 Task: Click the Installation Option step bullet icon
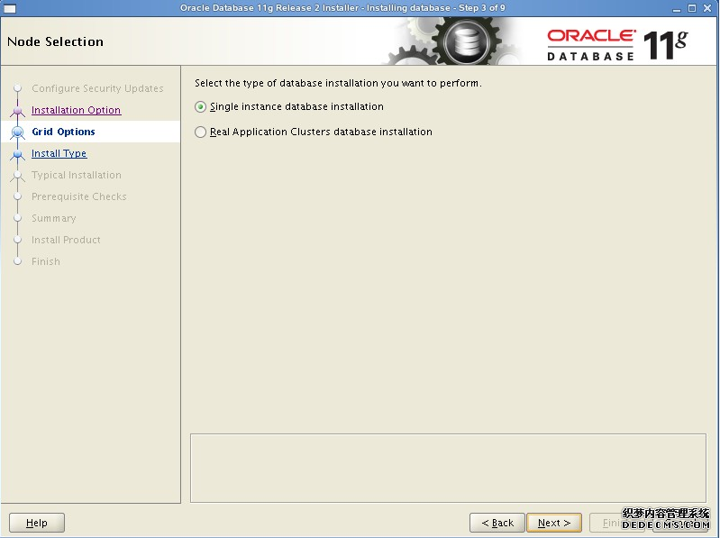tap(17, 111)
